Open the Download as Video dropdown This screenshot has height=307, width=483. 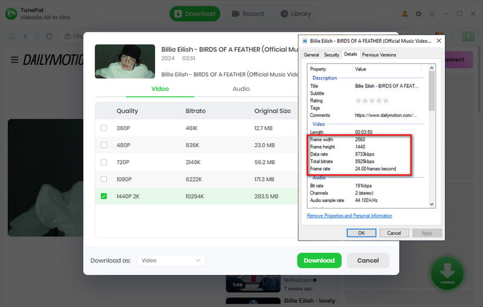coord(171,261)
